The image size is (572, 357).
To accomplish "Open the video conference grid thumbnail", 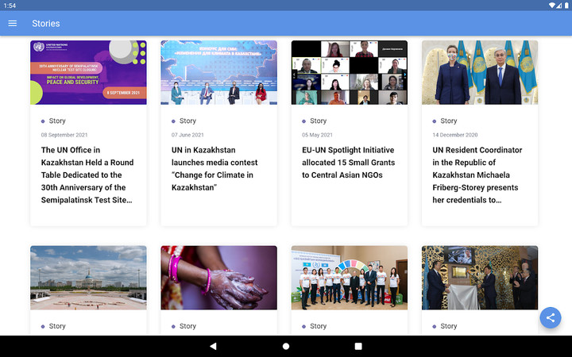I will (x=350, y=72).
